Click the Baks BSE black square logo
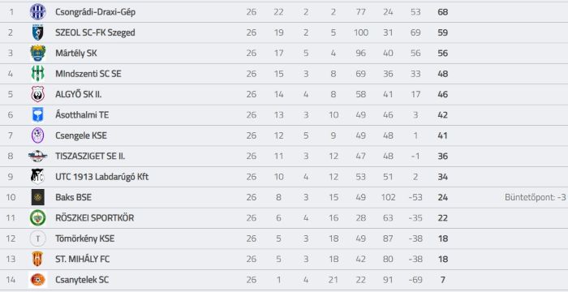Screen dimensions: 568x292 click(x=37, y=197)
